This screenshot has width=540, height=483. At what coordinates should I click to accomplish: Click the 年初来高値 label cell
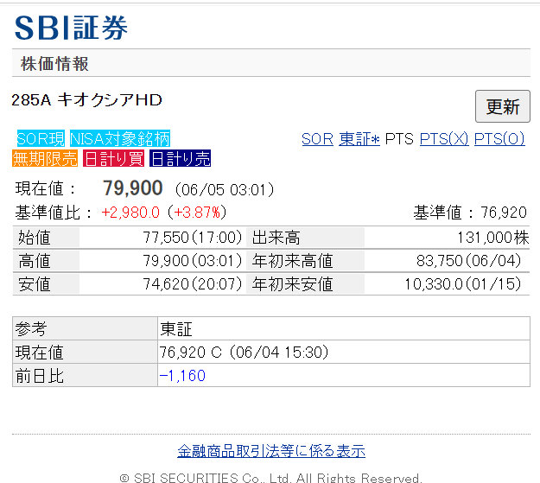(305, 261)
